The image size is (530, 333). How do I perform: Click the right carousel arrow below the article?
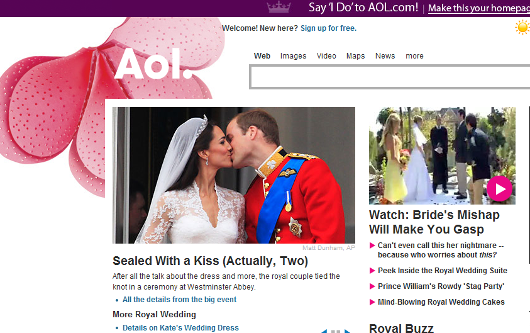(348, 331)
